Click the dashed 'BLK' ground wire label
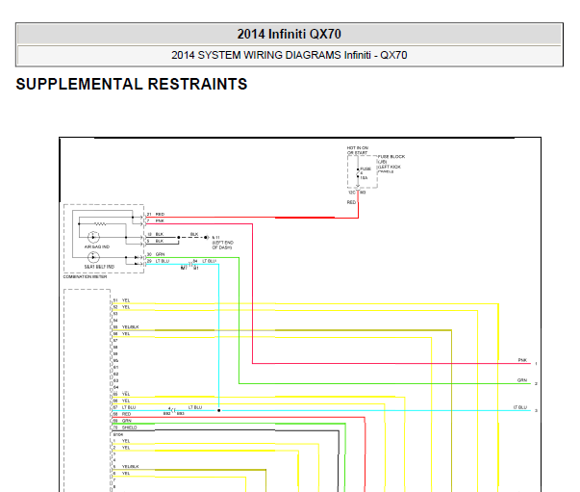This screenshot has height=492, width=580. point(194,234)
